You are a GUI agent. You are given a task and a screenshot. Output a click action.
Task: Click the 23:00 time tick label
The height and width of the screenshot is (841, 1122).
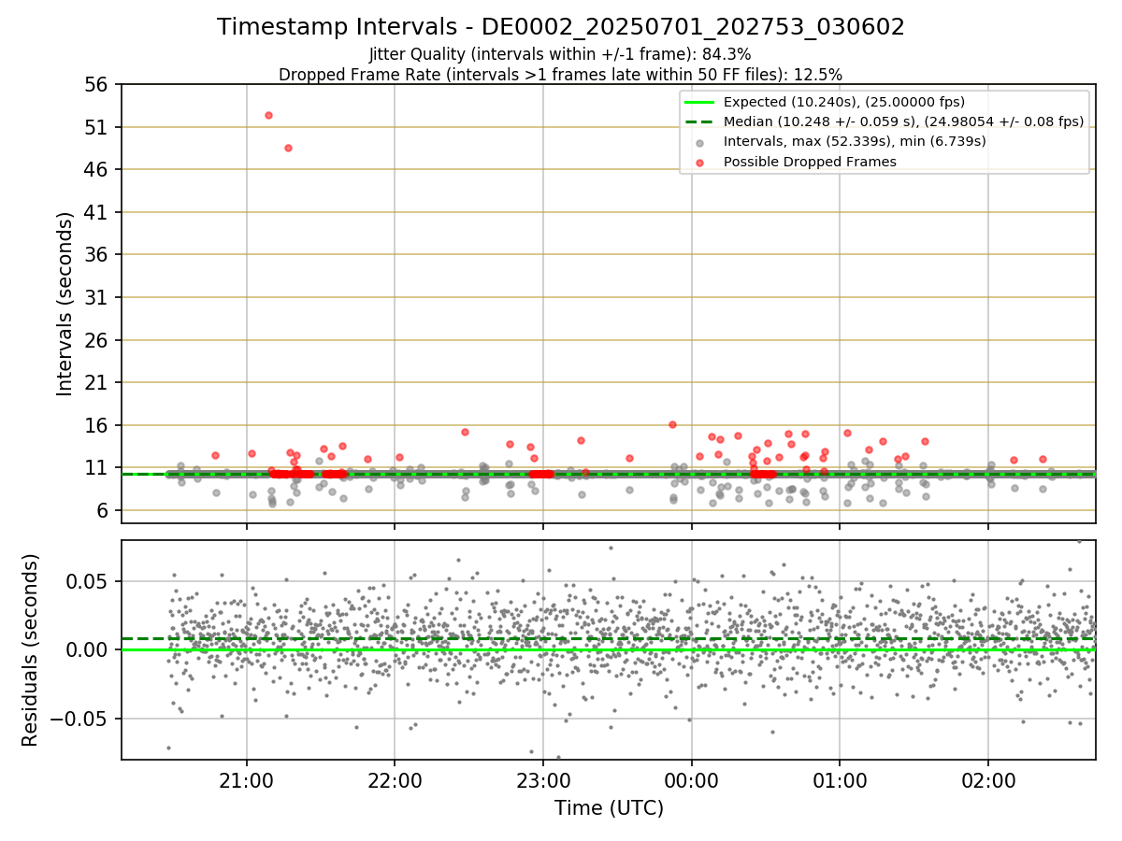[543, 779]
